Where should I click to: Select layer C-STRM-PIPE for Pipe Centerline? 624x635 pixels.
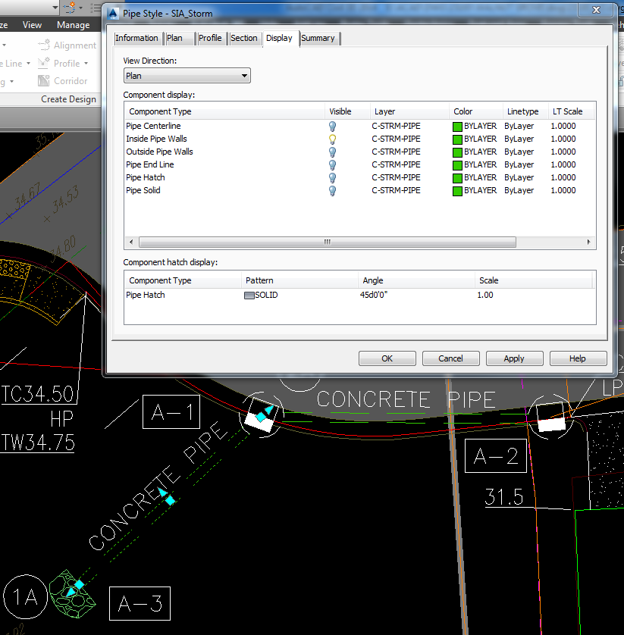tap(396, 126)
